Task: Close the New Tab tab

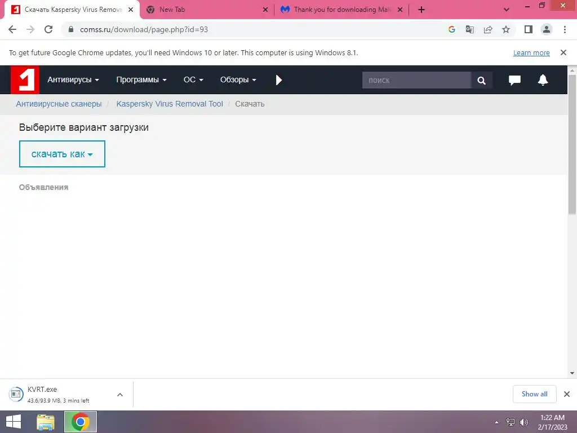Action: (265, 10)
